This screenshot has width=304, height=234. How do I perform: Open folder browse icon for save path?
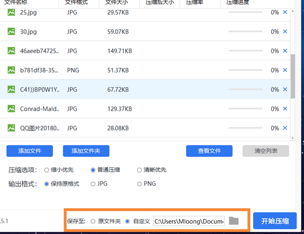[x=234, y=221]
